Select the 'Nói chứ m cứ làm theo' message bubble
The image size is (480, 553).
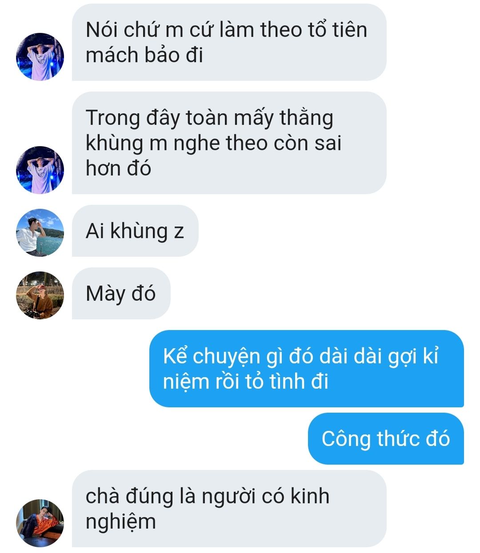229,42
